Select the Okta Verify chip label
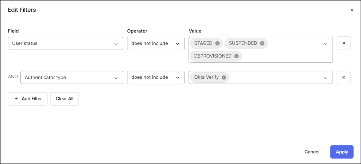361x164 pixels. (x=206, y=77)
